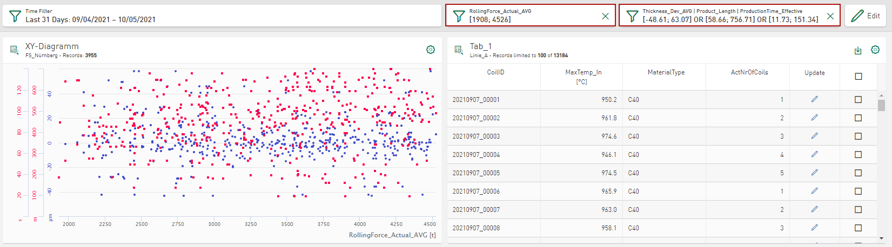892x247 pixels.
Task: Click the Edit dashboard button
Action: [x=867, y=16]
